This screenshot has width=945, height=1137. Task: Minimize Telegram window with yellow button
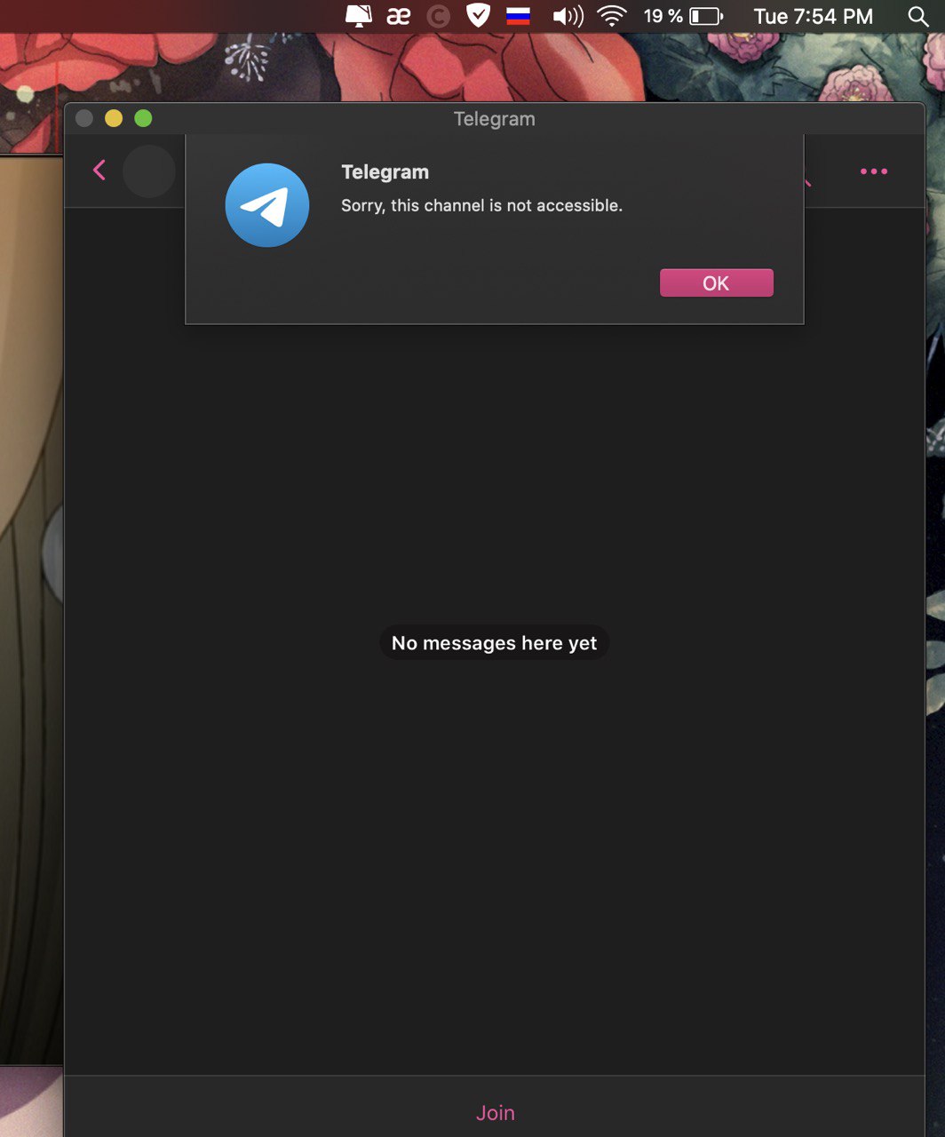click(114, 118)
